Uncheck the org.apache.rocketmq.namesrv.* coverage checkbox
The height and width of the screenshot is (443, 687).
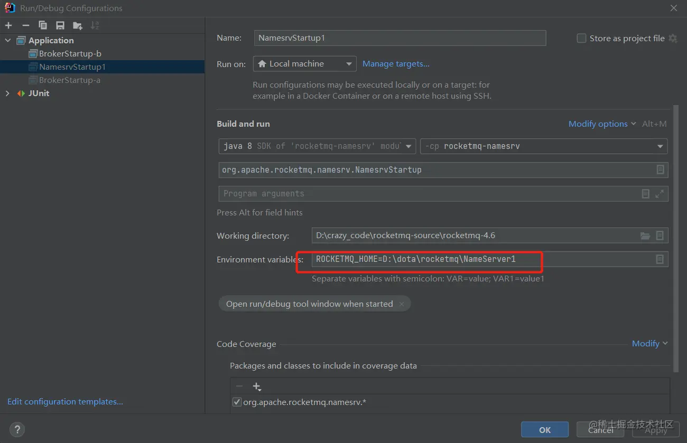(237, 402)
